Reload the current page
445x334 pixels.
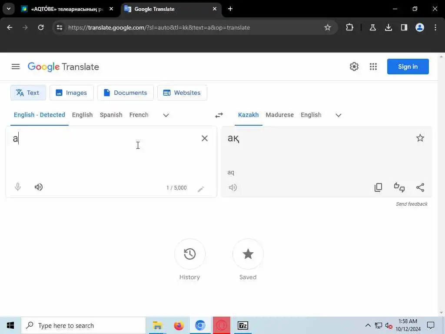tap(41, 27)
